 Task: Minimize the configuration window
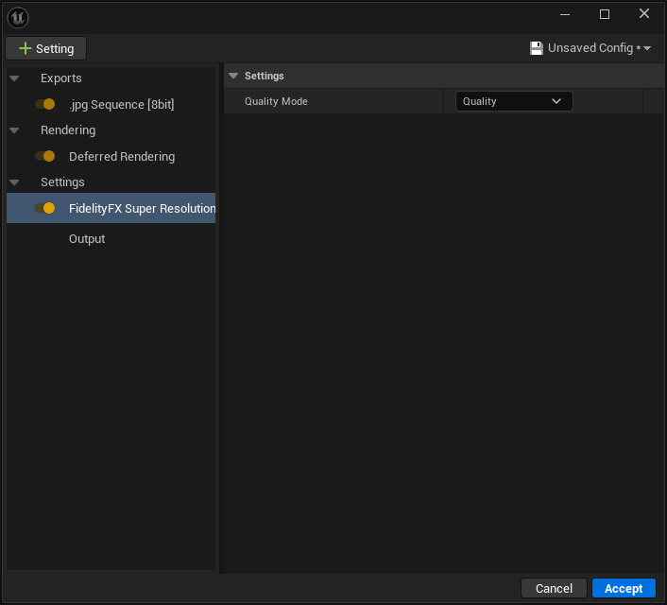[565, 14]
